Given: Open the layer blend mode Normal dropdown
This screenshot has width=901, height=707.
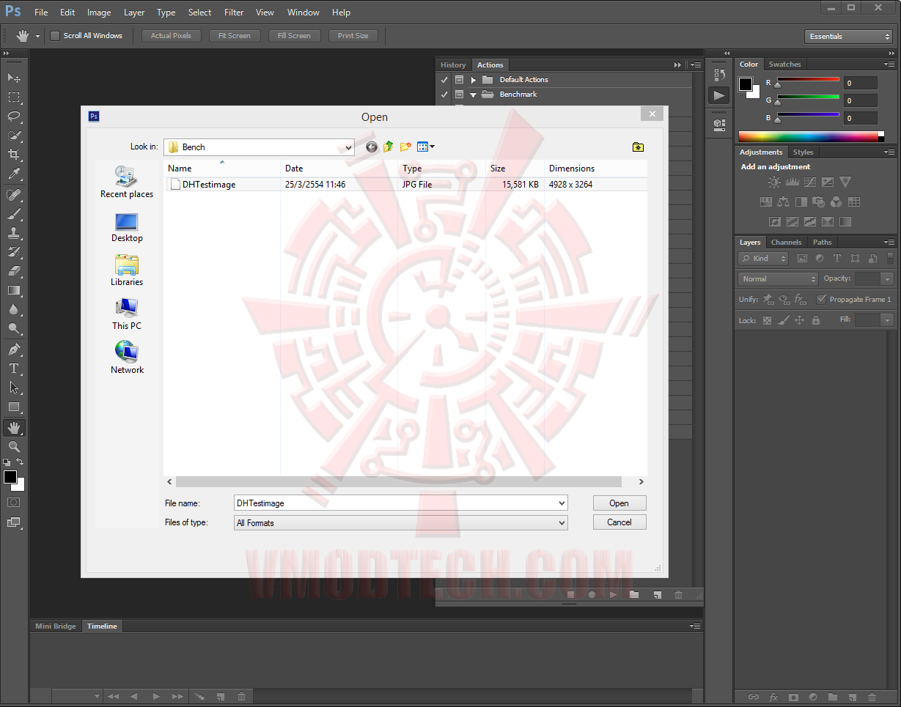Looking at the screenshot, I should (x=778, y=279).
